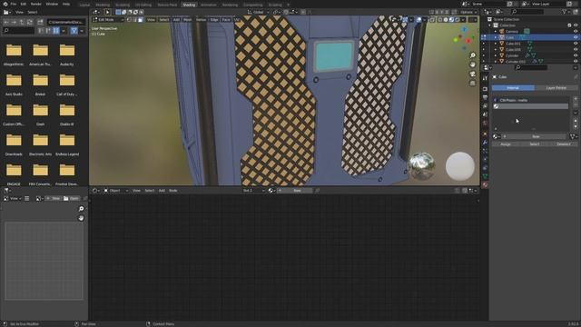Toggle perspective/orthographic grid icon in viewport
The width and height of the screenshot is (581, 327).
[472, 84]
